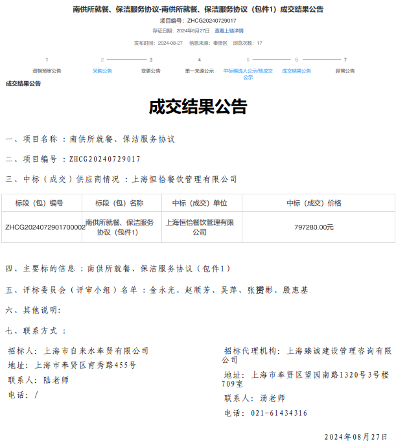Click the bold page title at the top

[198, 9]
